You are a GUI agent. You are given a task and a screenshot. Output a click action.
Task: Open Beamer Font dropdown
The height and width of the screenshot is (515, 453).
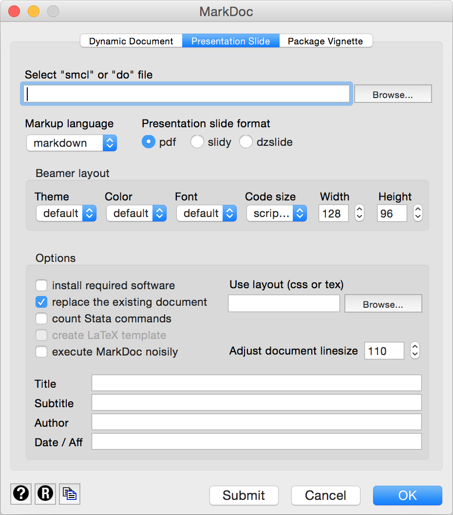(x=207, y=213)
